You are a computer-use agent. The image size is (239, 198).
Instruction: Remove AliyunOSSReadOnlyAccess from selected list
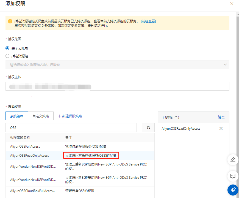(221, 129)
